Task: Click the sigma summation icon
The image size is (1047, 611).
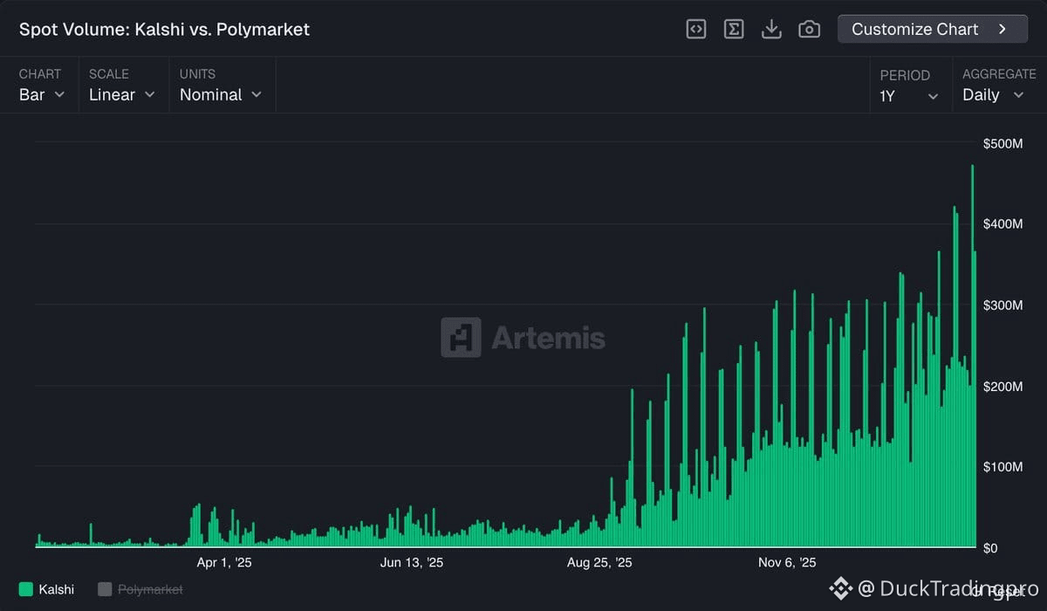Action: coord(734,29)
